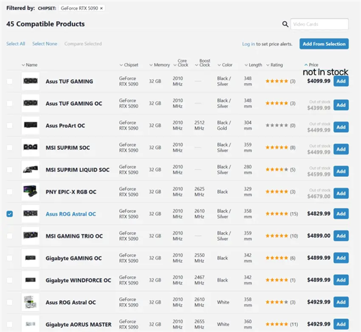The image size is (361, 332).
Task: Sort the list by Rating column
Action: 274,65
